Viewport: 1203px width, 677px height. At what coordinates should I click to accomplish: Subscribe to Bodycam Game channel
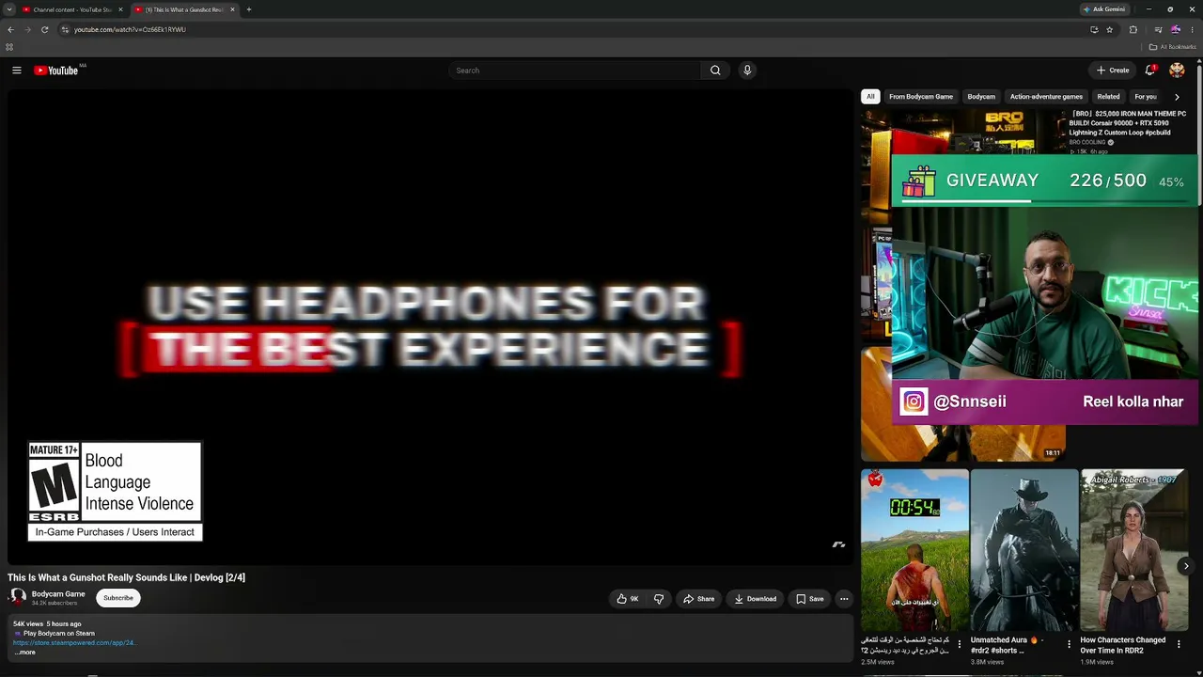(118, 598)
